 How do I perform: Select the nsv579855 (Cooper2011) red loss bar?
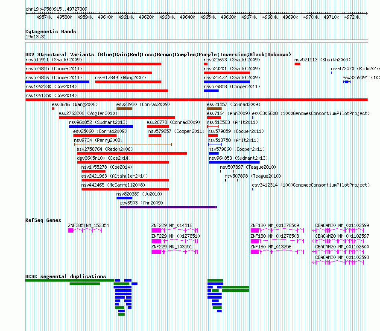(89, 73)
